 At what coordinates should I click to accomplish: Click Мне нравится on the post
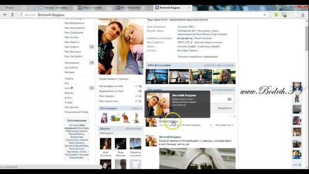point(225,125)
